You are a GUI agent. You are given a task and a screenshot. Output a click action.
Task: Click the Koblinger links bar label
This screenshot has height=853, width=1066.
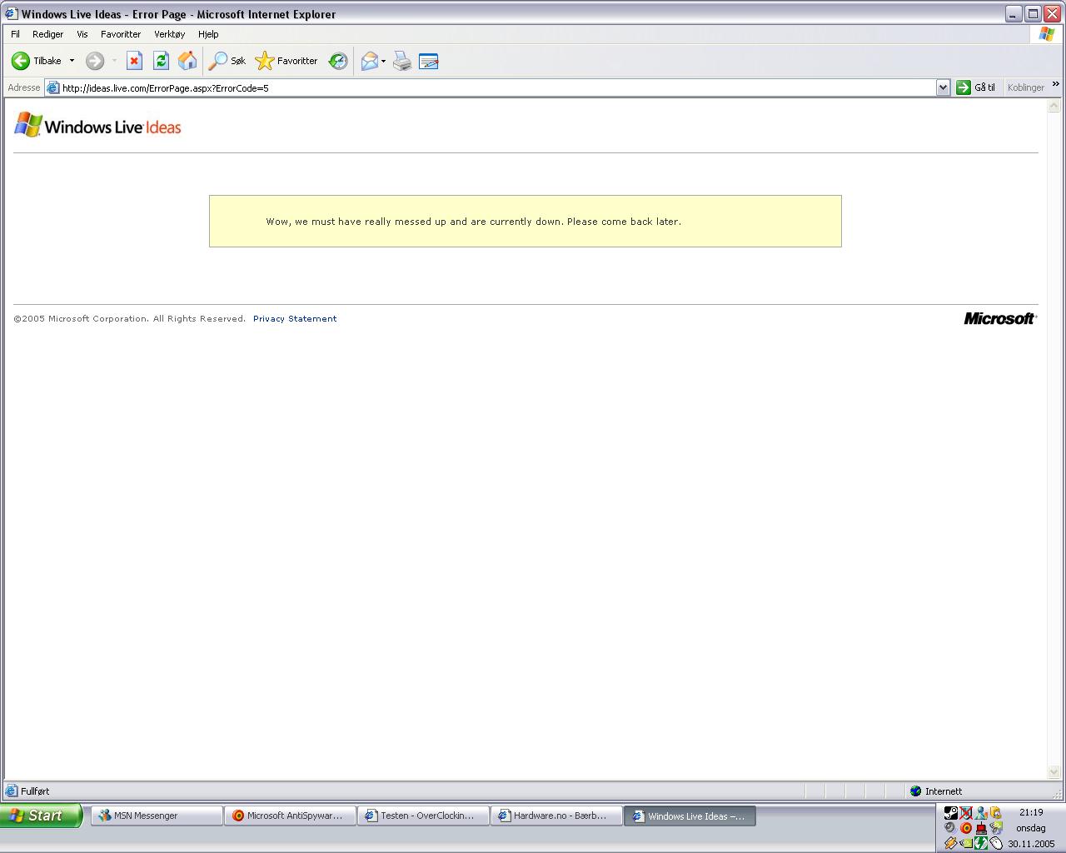(x=1025, y=87)
